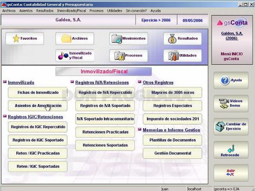255x191 pixels.
Task: Open the Inmovilizado/Fiscal menu in the menu bar
Action: coord(71,11)
